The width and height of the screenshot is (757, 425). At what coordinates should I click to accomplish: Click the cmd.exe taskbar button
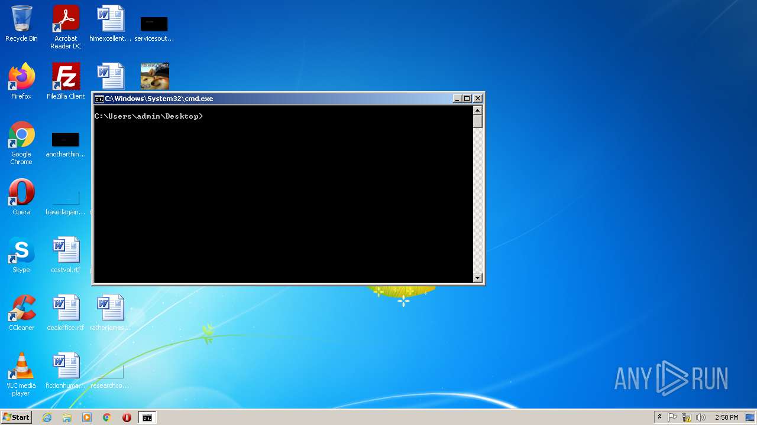click(147, 417)
